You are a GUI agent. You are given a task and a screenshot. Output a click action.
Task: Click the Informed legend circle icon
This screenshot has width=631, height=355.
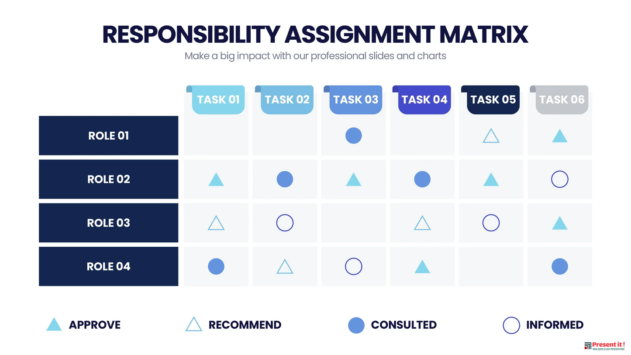click(x=511, y=325)
